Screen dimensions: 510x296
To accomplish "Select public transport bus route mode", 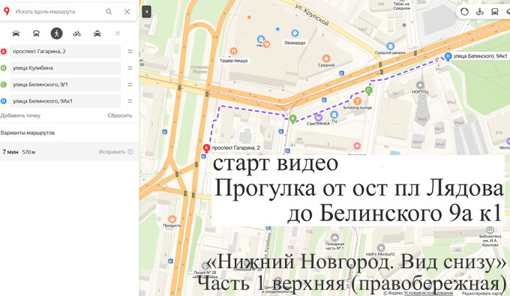I will tap(36, 34).
